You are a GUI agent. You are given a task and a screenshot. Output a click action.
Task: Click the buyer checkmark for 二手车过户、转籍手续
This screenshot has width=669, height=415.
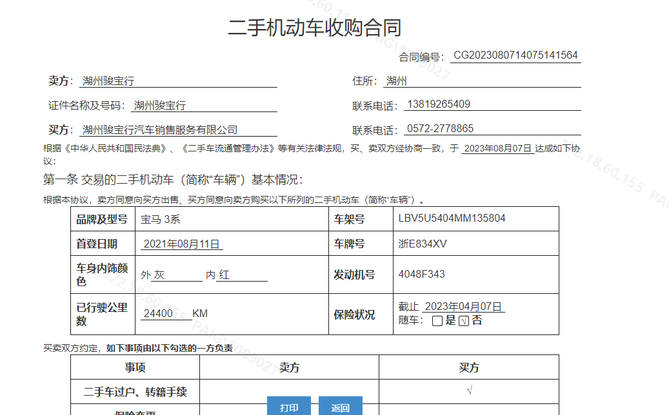pos(469,391)
